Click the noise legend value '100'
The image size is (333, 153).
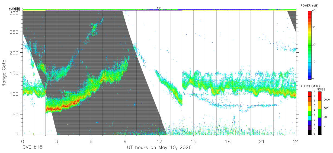coord(324,117)
